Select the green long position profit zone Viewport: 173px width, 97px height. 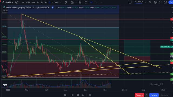(x=137, y=48)
